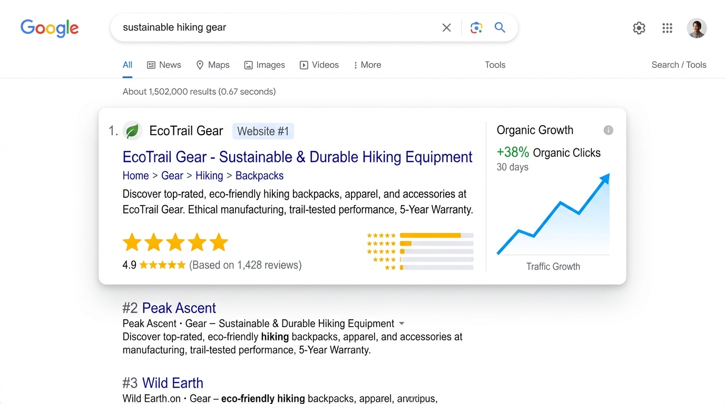This screenshot has width=725, height=404.
Task: Click the Home breadcrumb link
Action: pos(135,176)
